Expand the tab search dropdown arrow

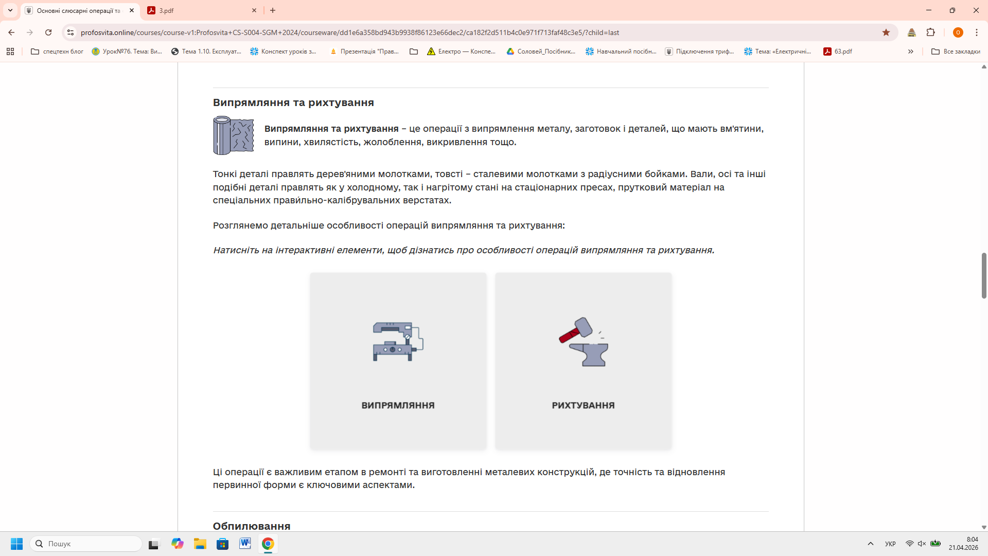pyautogui.click(x=10, y=10)
